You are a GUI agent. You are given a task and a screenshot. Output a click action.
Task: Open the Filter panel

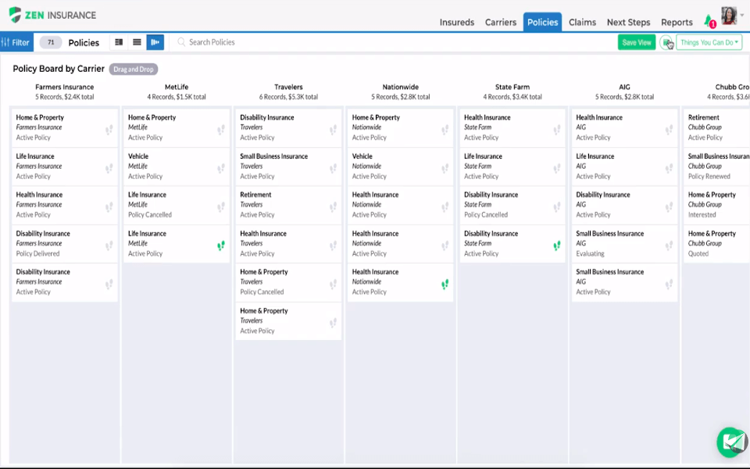pyautogui.click(x=16, y=42)
